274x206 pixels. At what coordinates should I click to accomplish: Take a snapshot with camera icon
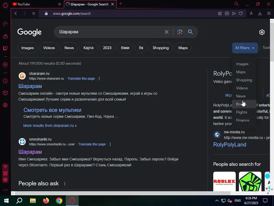[x=227, y=13]
